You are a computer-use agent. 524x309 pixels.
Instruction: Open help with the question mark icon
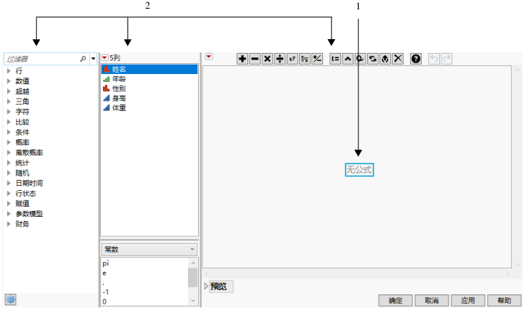416,59
